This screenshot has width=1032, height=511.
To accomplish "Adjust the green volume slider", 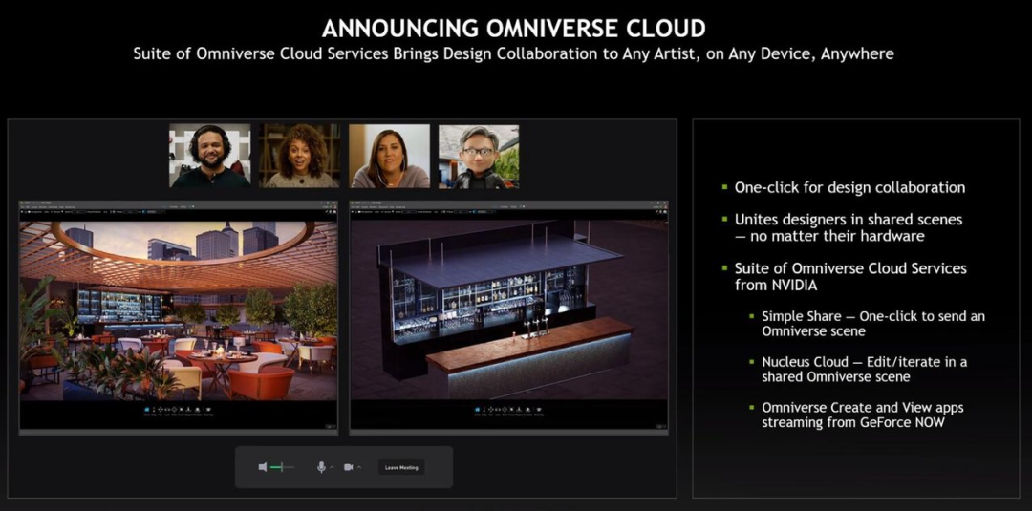I will 282,467.
